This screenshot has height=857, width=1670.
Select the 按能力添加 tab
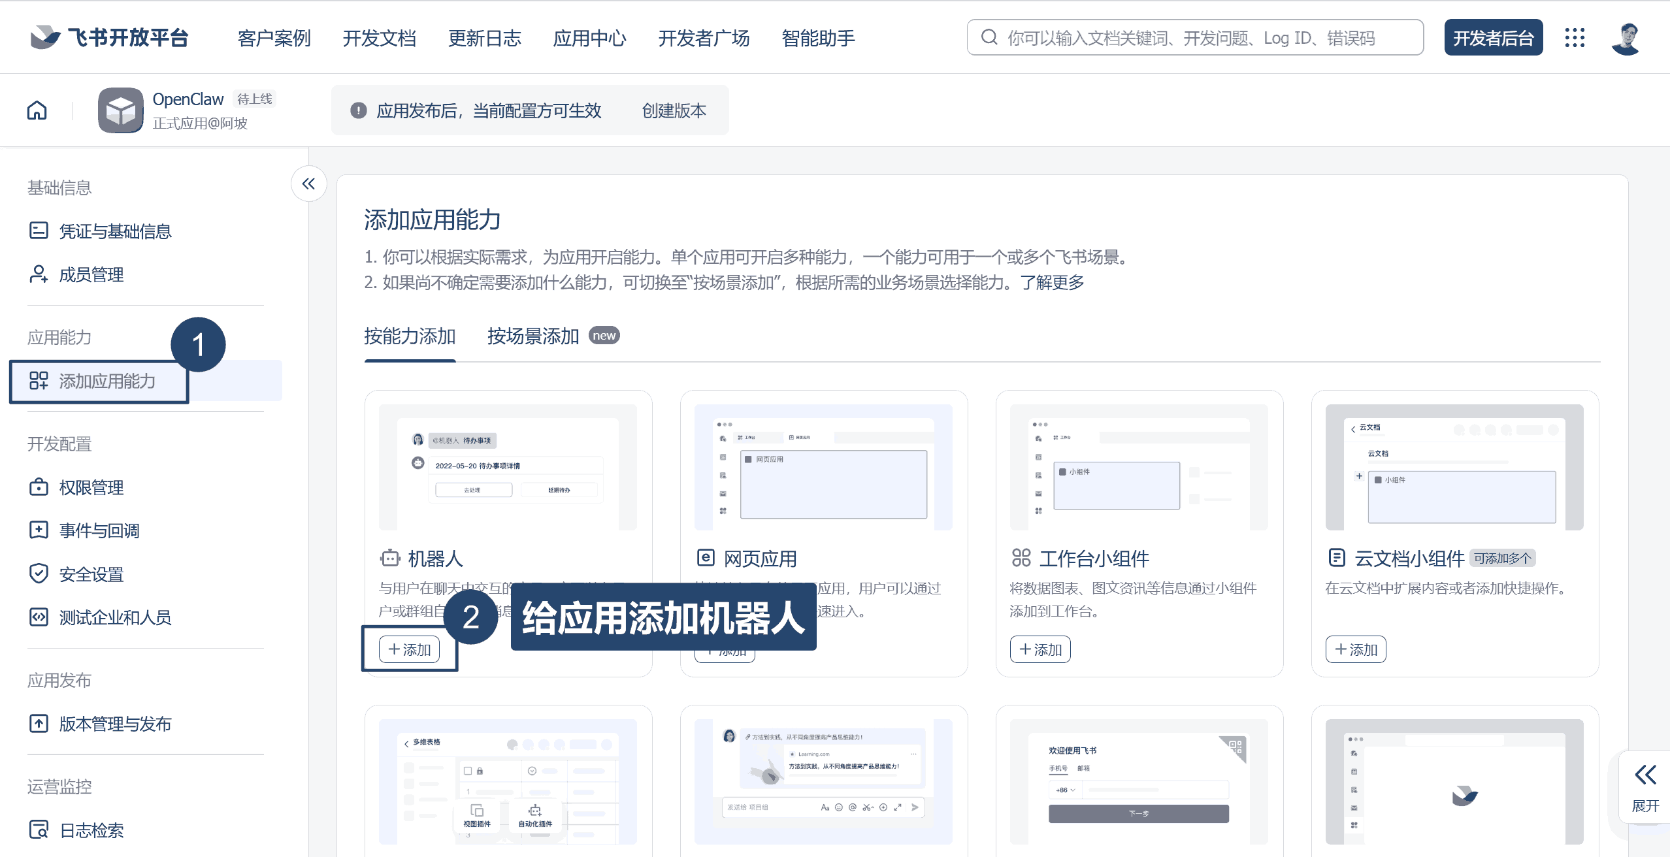[x=410, y=336]
